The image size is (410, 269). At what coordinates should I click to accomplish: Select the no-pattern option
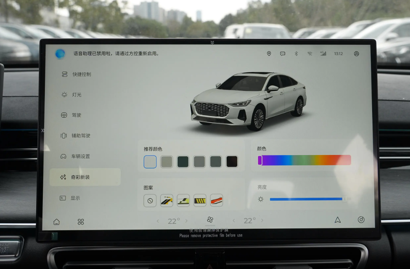150,201
